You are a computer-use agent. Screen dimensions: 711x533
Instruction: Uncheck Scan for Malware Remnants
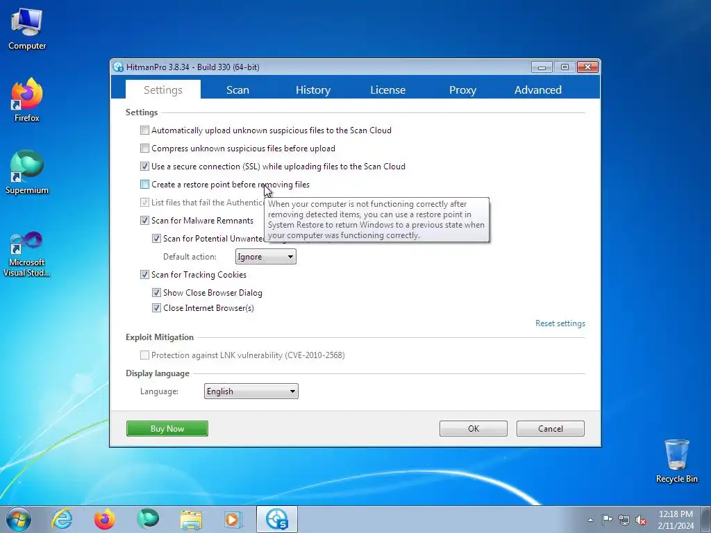point(144,221)
